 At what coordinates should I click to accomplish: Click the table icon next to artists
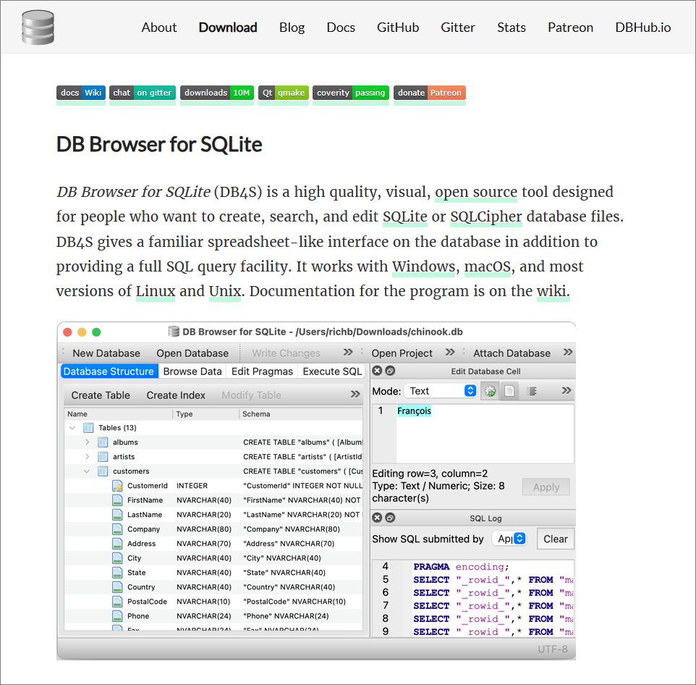coord(103,457)
